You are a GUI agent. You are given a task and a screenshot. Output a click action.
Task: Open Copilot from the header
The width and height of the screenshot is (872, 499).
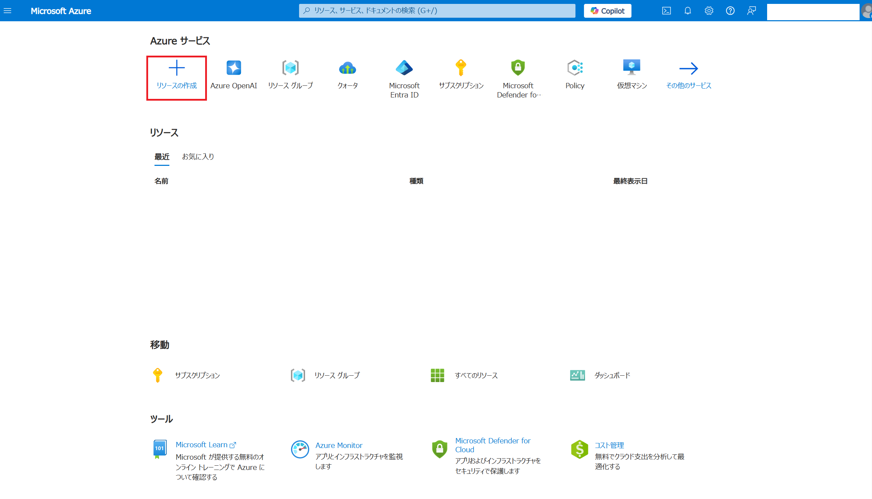(x=607, y=11)
